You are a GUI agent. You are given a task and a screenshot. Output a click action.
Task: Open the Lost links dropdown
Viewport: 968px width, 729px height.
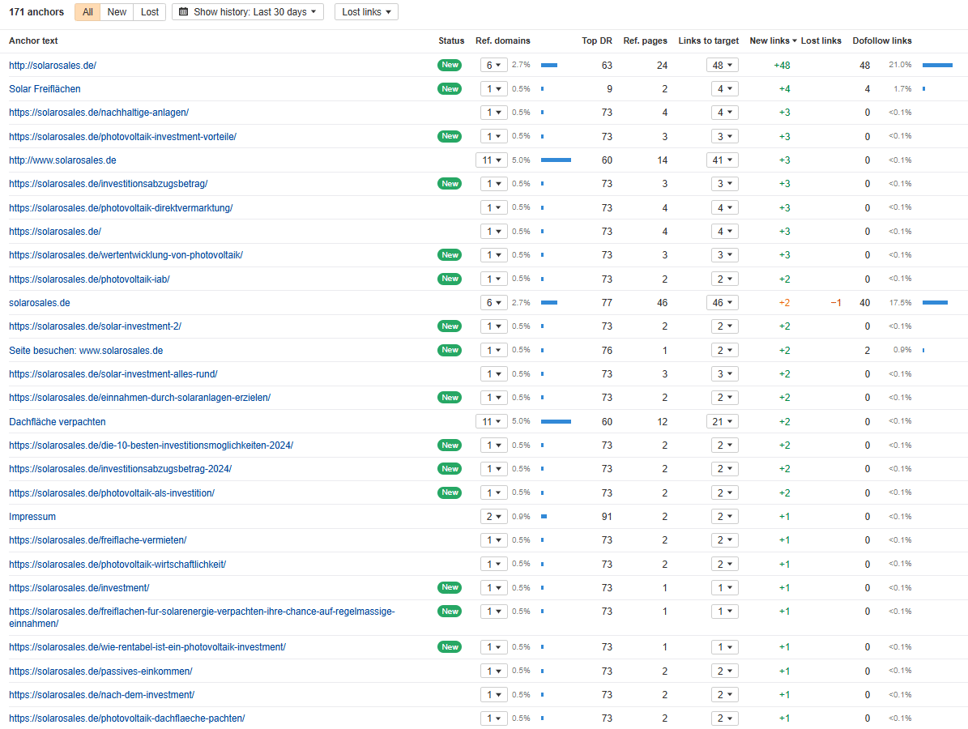(x=366, y=12)
